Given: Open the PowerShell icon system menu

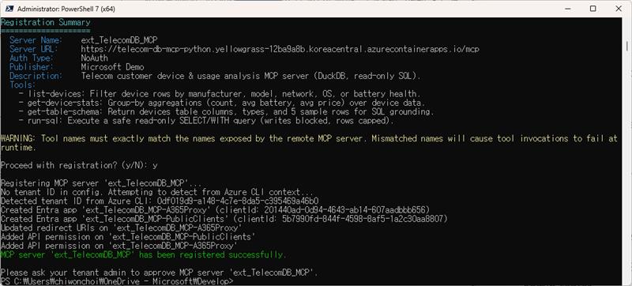Looking at the screenshot, I should pos(9,9).
